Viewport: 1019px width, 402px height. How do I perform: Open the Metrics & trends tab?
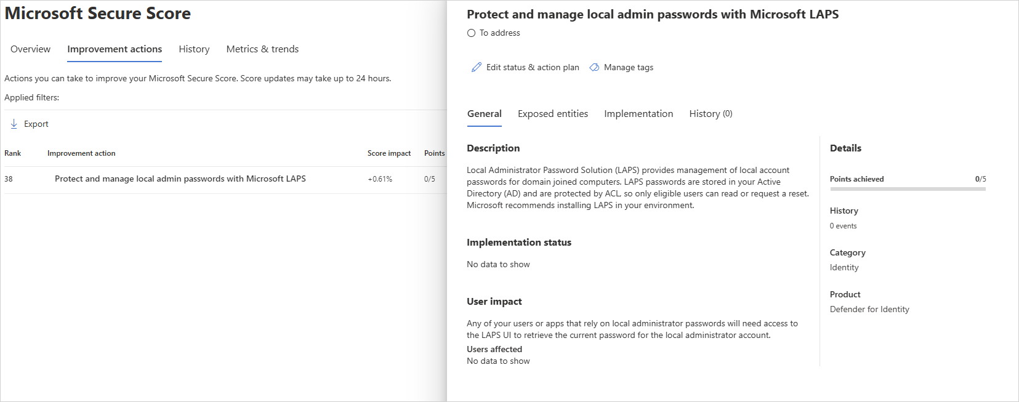click(262, 49)
